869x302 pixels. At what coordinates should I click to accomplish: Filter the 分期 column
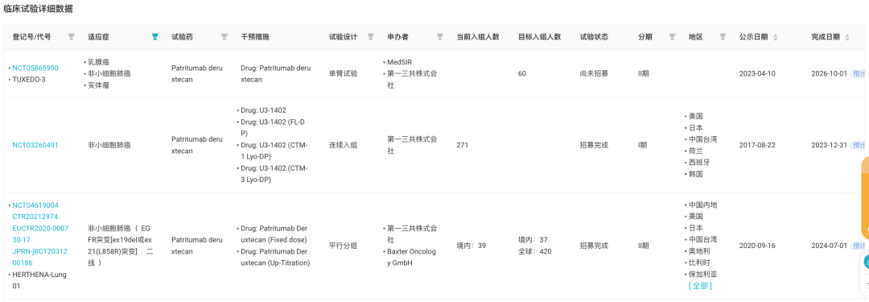point(672,36)
